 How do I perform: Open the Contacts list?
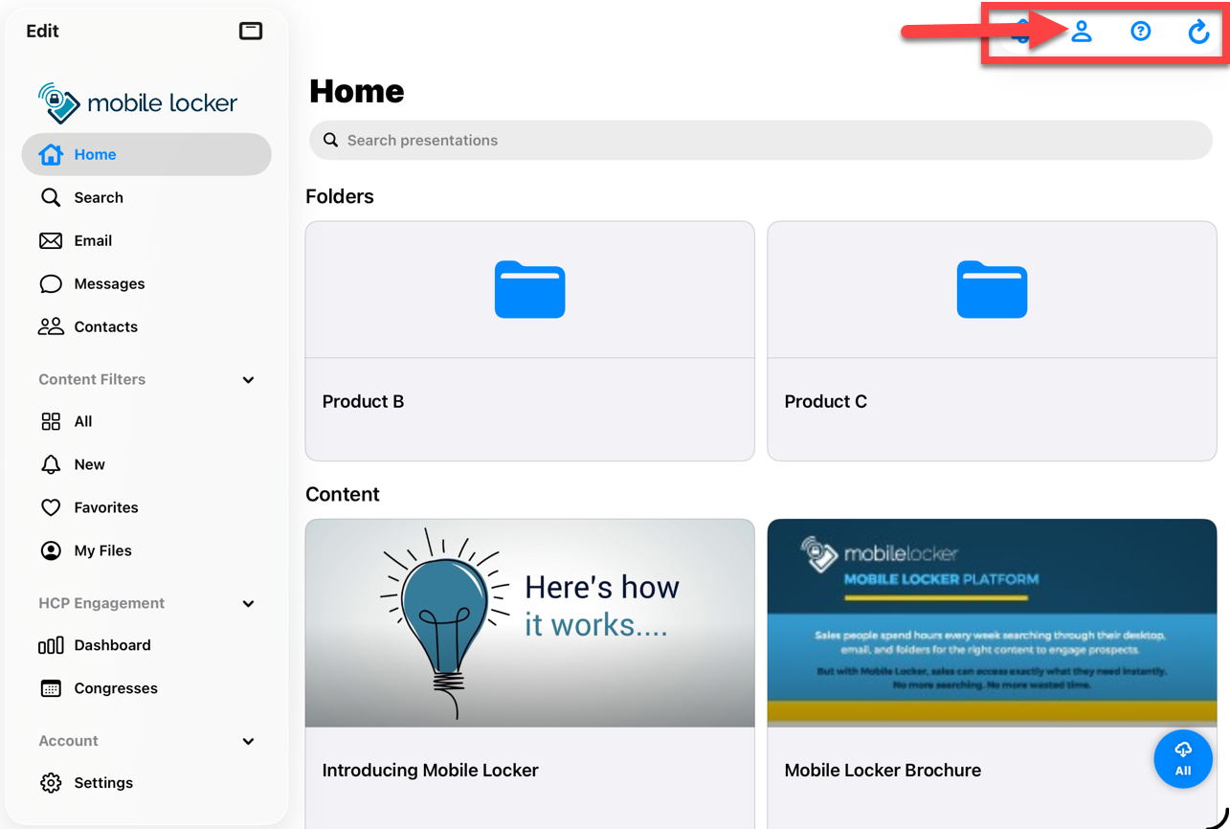pos(146,326)
